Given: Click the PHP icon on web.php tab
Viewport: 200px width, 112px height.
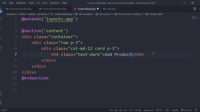Looking at the screenshot, I should pyautogui.click(x=104, y=9).
